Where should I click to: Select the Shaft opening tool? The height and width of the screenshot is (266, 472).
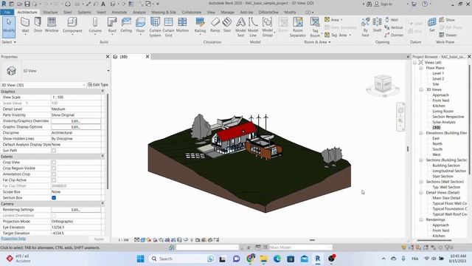(x=377, y=25)
